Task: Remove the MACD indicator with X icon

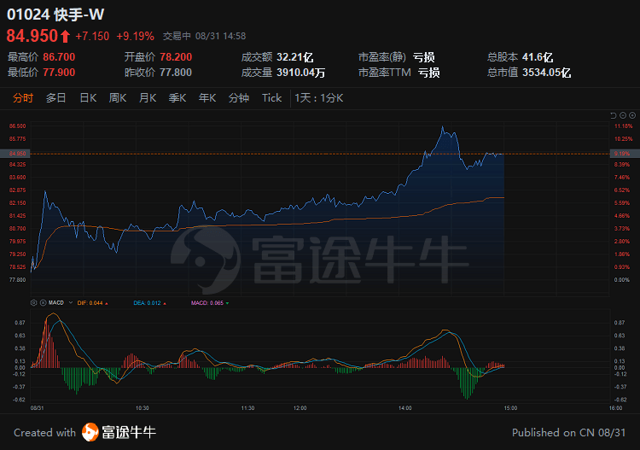Action: (x=43, y=302)
